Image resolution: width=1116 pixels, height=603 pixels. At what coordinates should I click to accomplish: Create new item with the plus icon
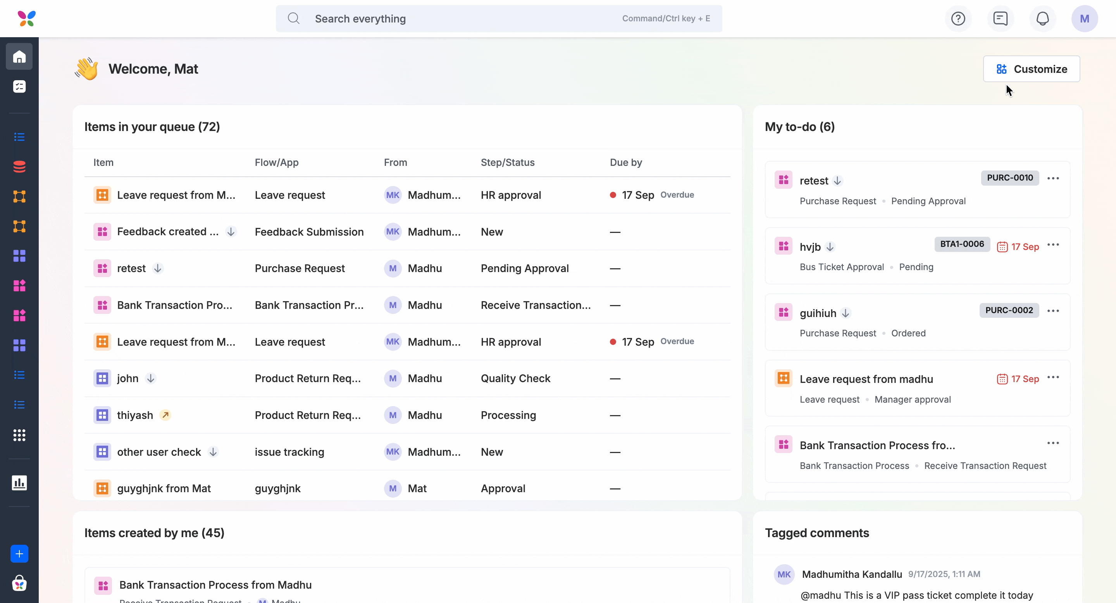click(19, 553)
